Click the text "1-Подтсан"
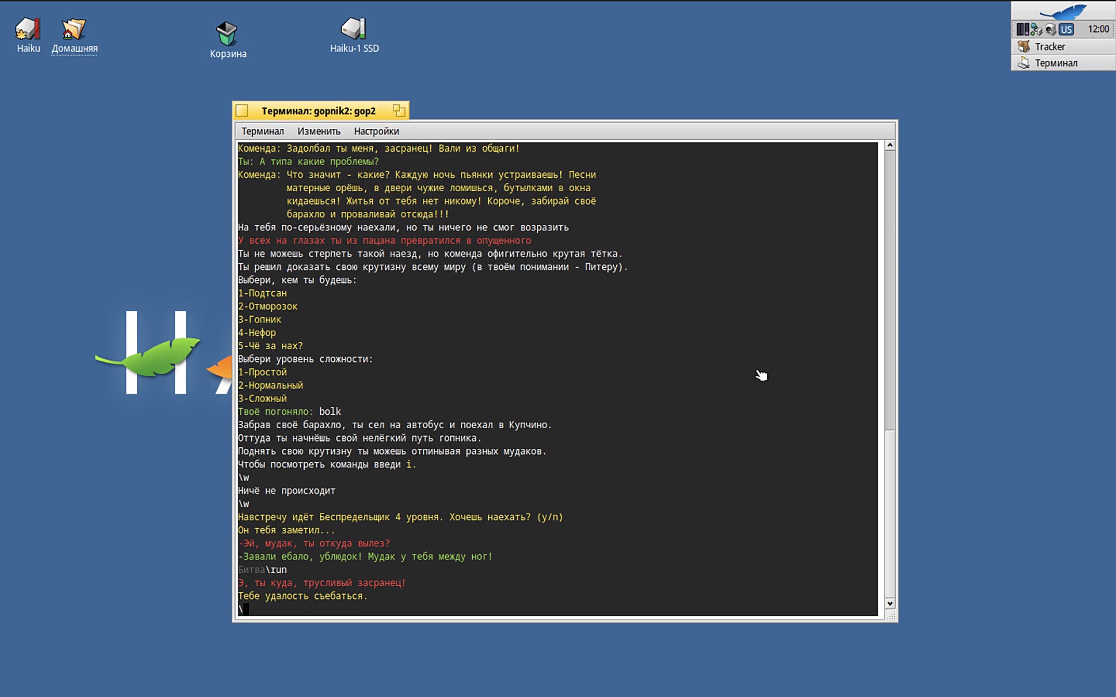The height and width of the screenshot is (697, 1116). (262, 293)
